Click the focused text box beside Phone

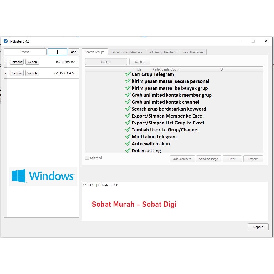pos(57,52)
